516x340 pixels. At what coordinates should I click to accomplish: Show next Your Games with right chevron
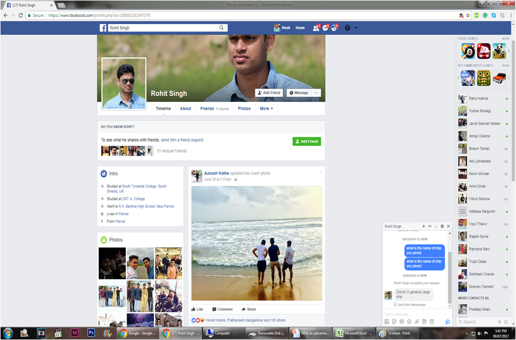pos(509,51)
